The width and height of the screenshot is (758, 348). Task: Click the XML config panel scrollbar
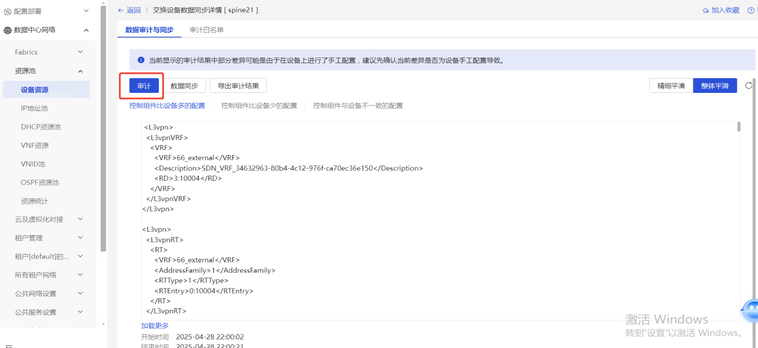coord(739,127)
